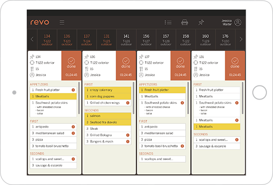Image resolution: width=273 pixels, height=185 pixels.
Task: Mark order 134 as done
Action: (71, 66)
